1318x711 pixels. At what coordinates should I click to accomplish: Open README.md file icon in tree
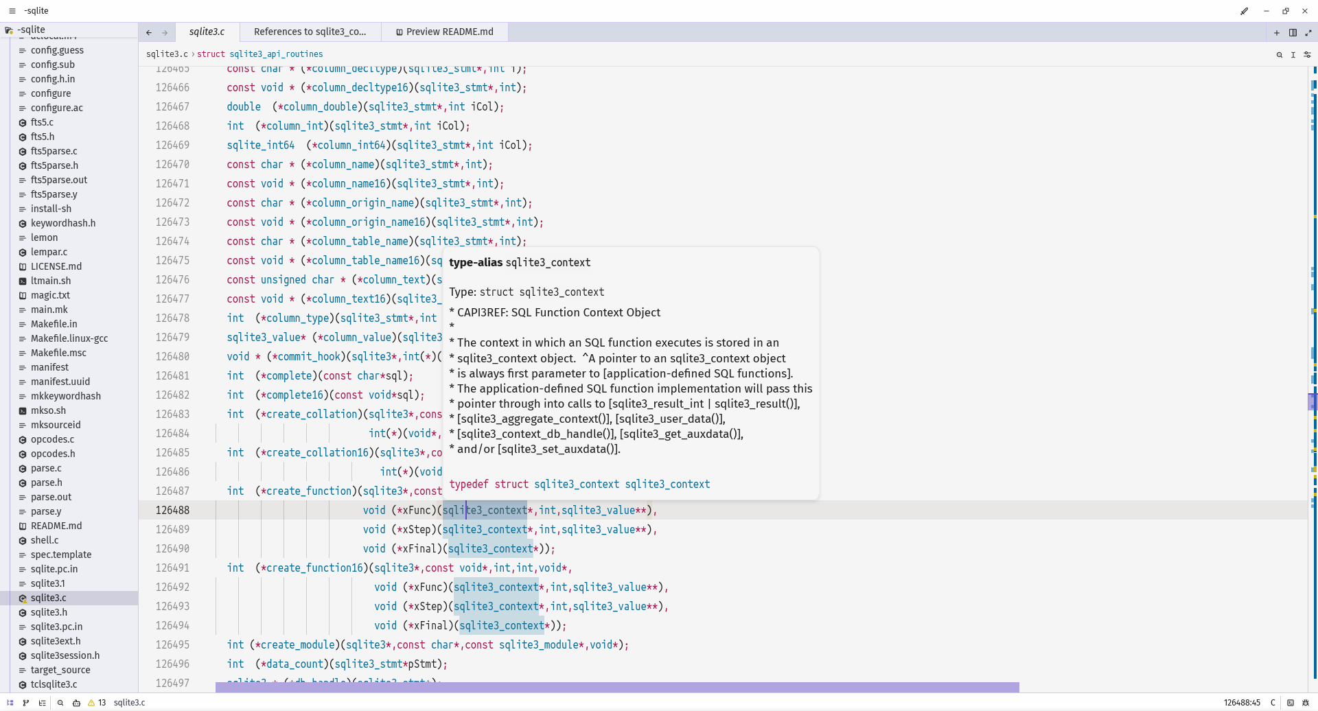[x=23, y=526]
